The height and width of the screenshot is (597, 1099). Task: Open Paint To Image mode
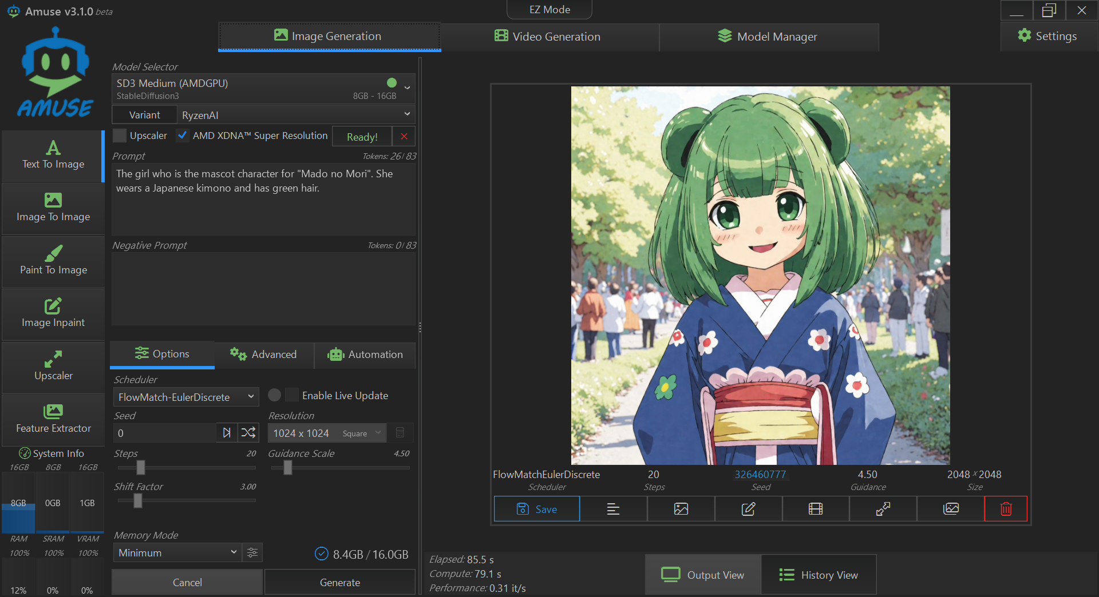(x=53, y=261)
